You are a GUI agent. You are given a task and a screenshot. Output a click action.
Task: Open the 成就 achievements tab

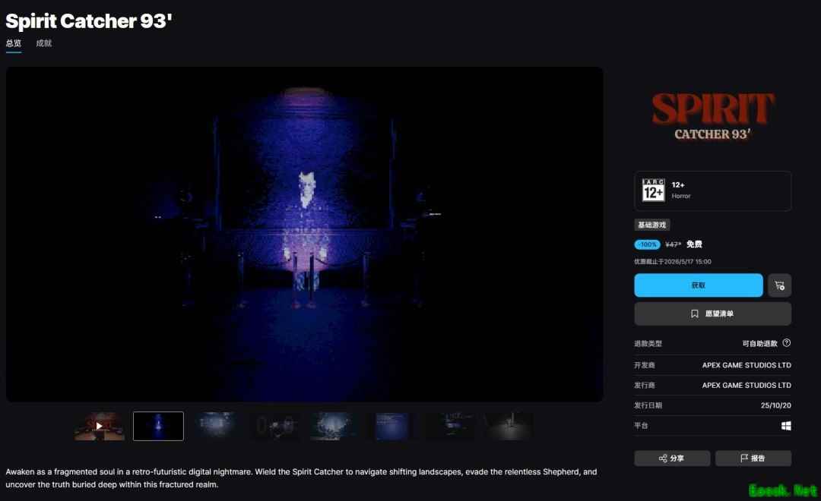click(44, 43)
